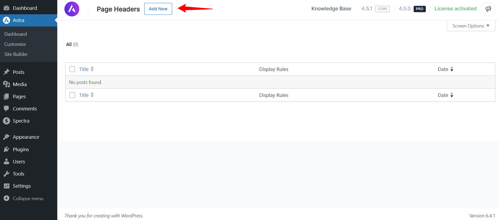
Task: Open the Users menu label
Action: pyautogui.click(x=19, y=161)
